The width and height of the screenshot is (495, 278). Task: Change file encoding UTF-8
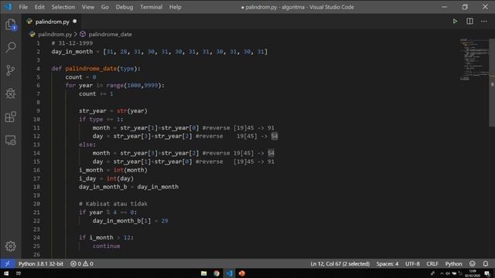click(412, 263)
